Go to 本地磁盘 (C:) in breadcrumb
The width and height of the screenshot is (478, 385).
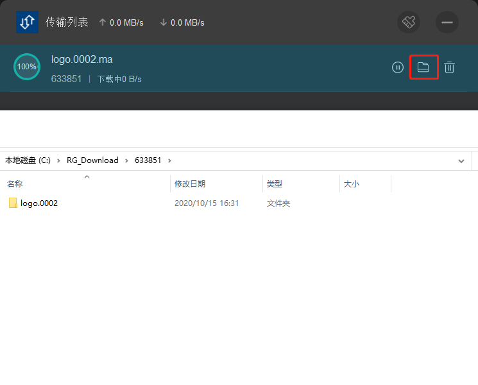coord(28,160)
